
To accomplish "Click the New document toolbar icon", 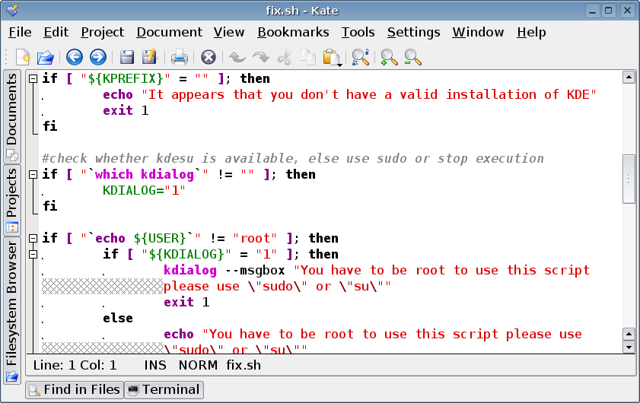I will click(x=24, y=57).
